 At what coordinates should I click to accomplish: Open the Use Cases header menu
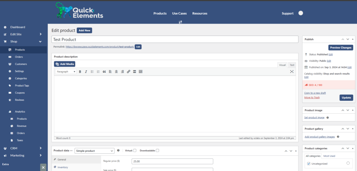(180, 14)
